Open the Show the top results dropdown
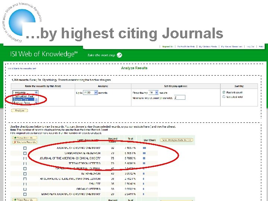This screenshot has width=268, height=201. coord(153,93)
